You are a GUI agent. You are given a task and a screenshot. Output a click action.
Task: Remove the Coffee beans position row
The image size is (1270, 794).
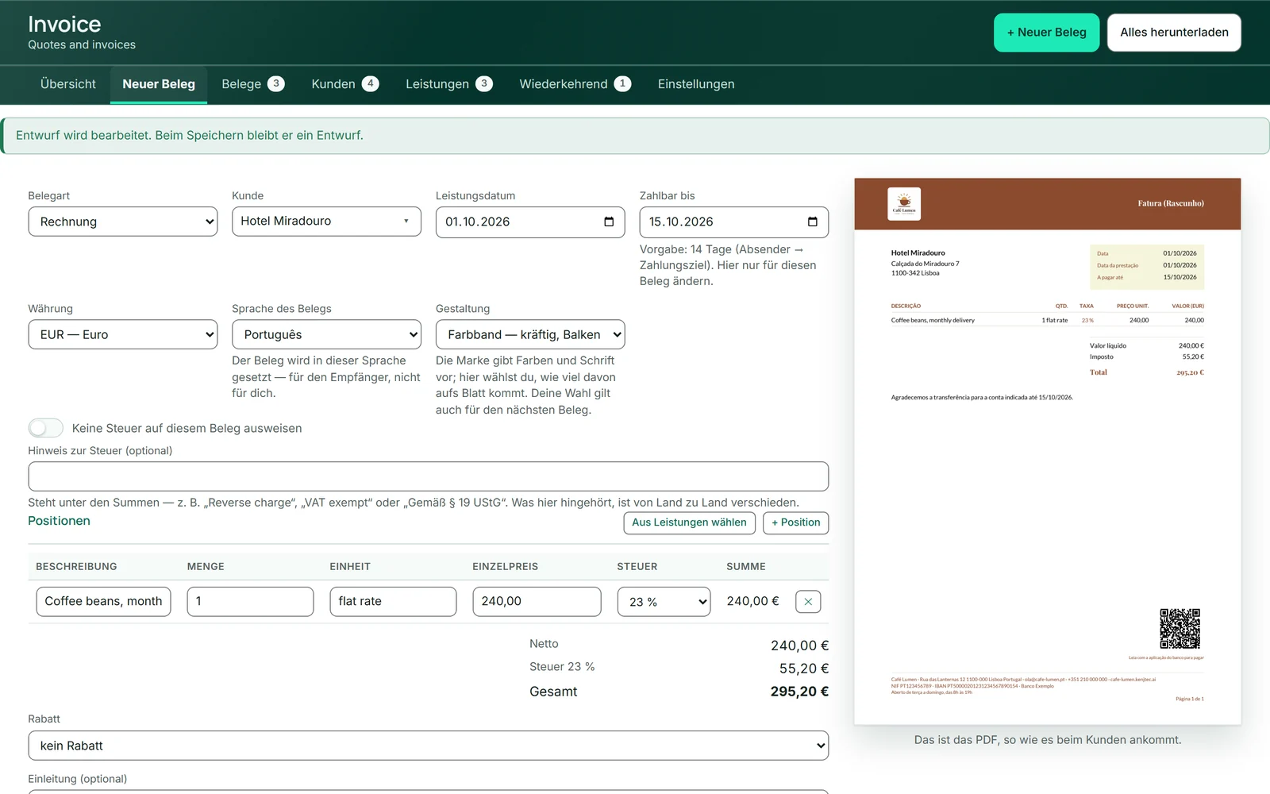(x=808, y=602)
